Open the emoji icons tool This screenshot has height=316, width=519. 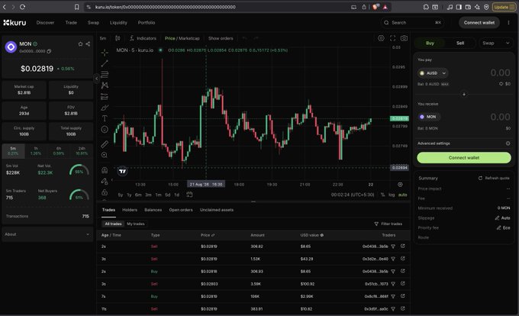tap(105, 130)
